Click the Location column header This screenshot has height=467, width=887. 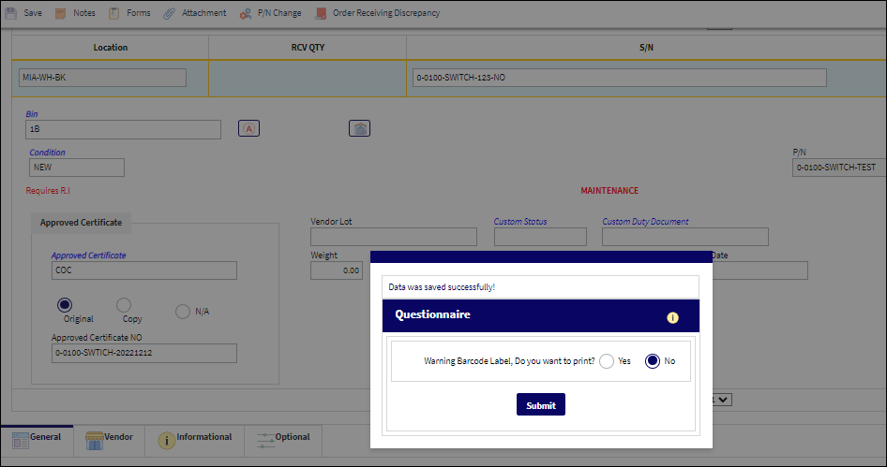(x=111, y=48)
